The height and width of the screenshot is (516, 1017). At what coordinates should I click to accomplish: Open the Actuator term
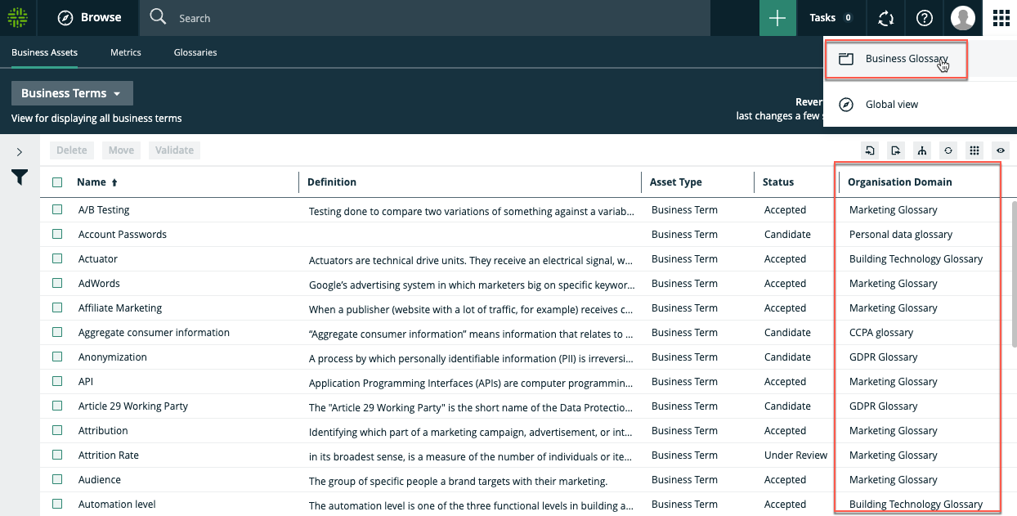pos(98,259)
